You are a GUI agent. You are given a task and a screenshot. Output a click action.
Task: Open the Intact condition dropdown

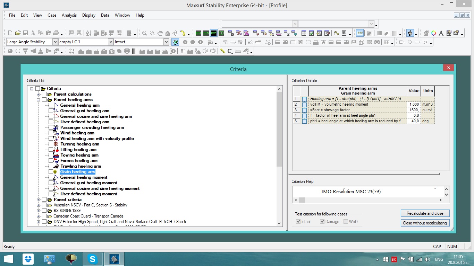166,42
